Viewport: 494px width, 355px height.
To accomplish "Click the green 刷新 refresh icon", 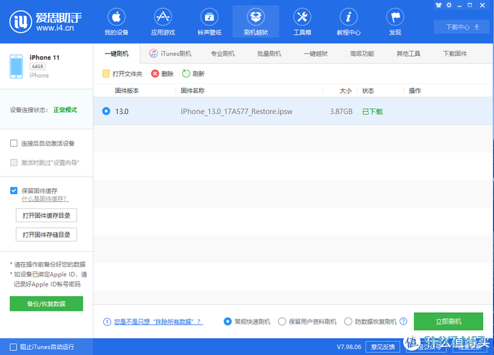I will [x=186, y=73].
